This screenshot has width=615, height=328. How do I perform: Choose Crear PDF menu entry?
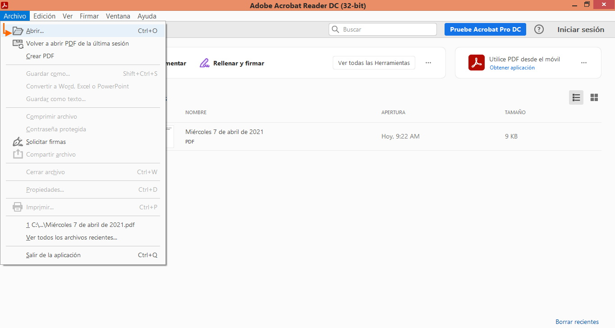point(83,56)
